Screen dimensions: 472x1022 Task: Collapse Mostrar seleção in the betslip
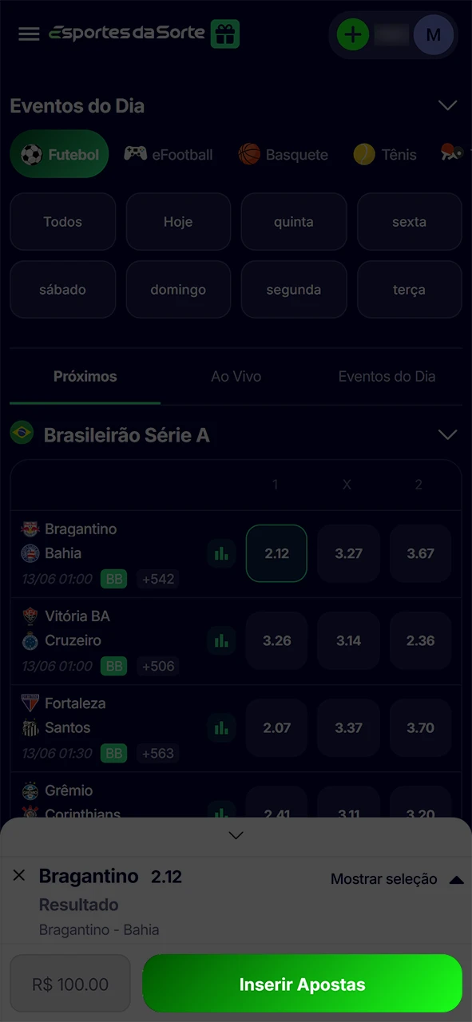tap(457, 879)
